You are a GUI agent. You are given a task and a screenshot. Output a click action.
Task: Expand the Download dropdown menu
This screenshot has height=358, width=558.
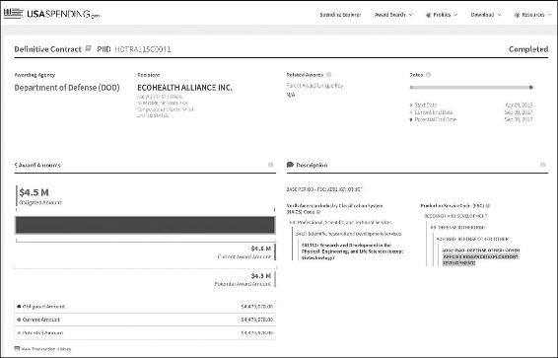click(x=486, y=15)
